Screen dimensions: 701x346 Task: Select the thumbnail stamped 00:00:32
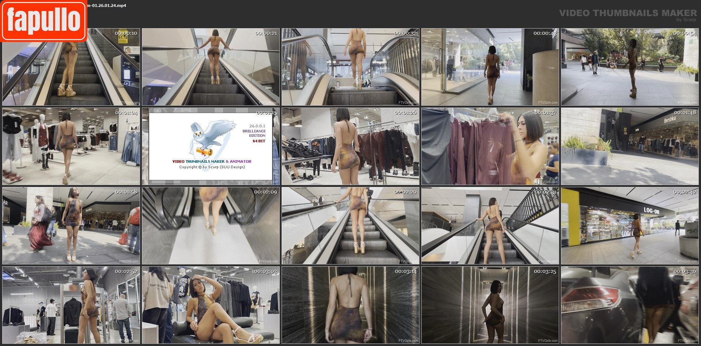(350, 67)
